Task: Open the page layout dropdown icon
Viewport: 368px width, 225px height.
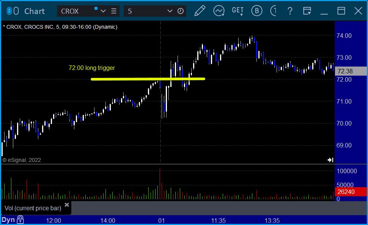Action: (307, 11)
